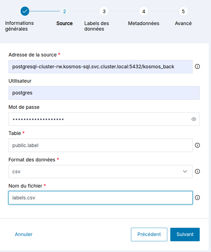211x252 pixels.
Task: Click the Précédent button
Action: click(x=149, y=234)
